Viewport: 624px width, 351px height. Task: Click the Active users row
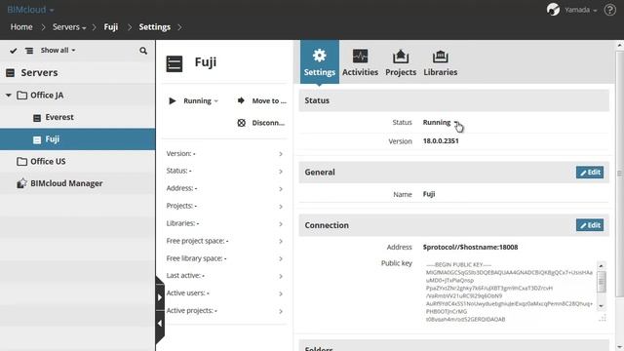coord(224,292)
